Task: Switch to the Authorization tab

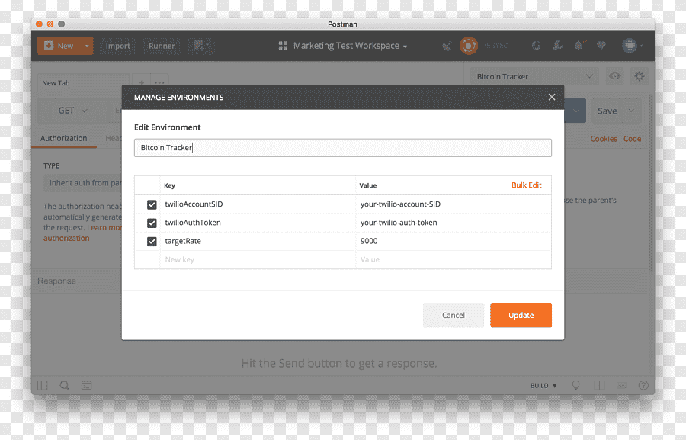Action: pos(64,138)
